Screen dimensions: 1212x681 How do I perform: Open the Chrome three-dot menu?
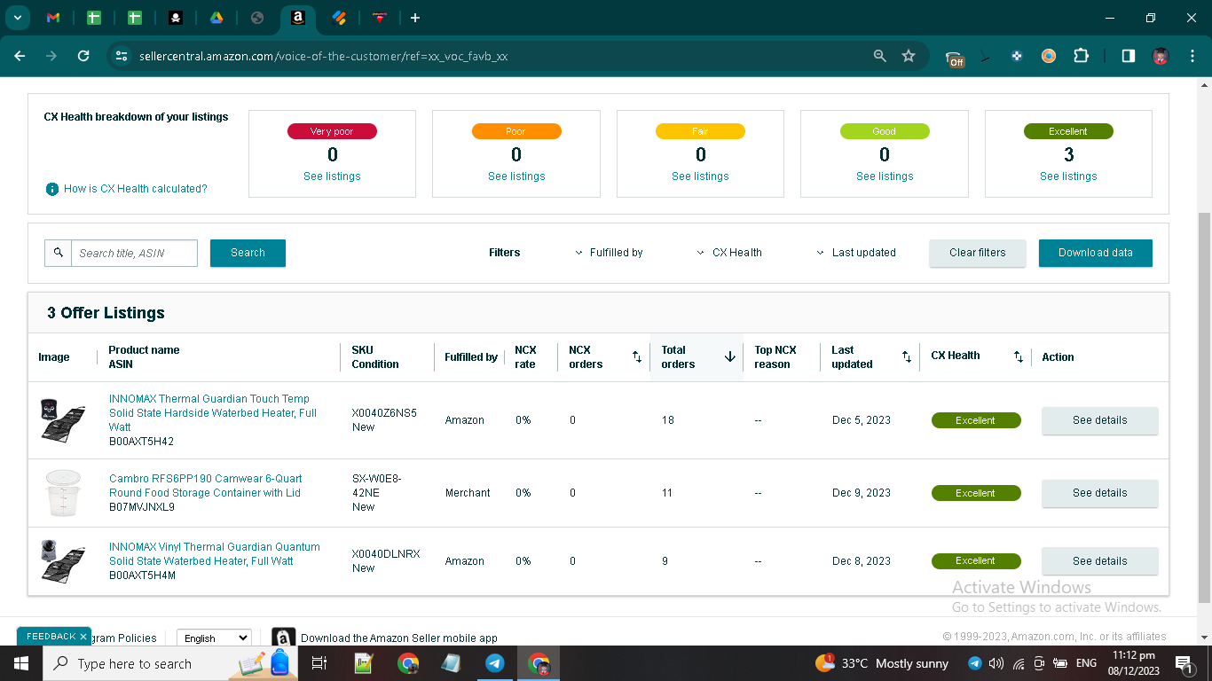tap(1192, 56)
